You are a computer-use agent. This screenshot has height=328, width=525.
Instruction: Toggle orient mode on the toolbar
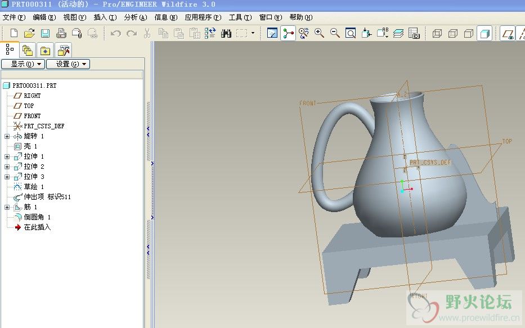[304, 33]
